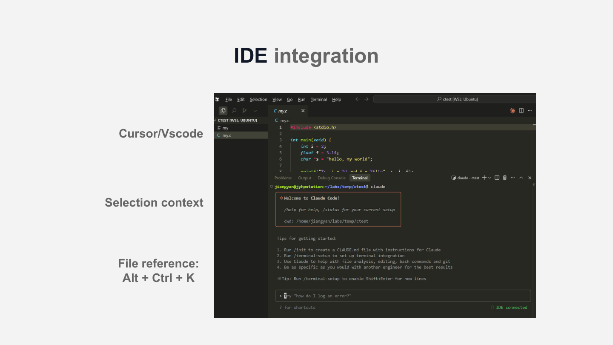Open terminal panel More Actions ellipsis

(x=513, y=178)
